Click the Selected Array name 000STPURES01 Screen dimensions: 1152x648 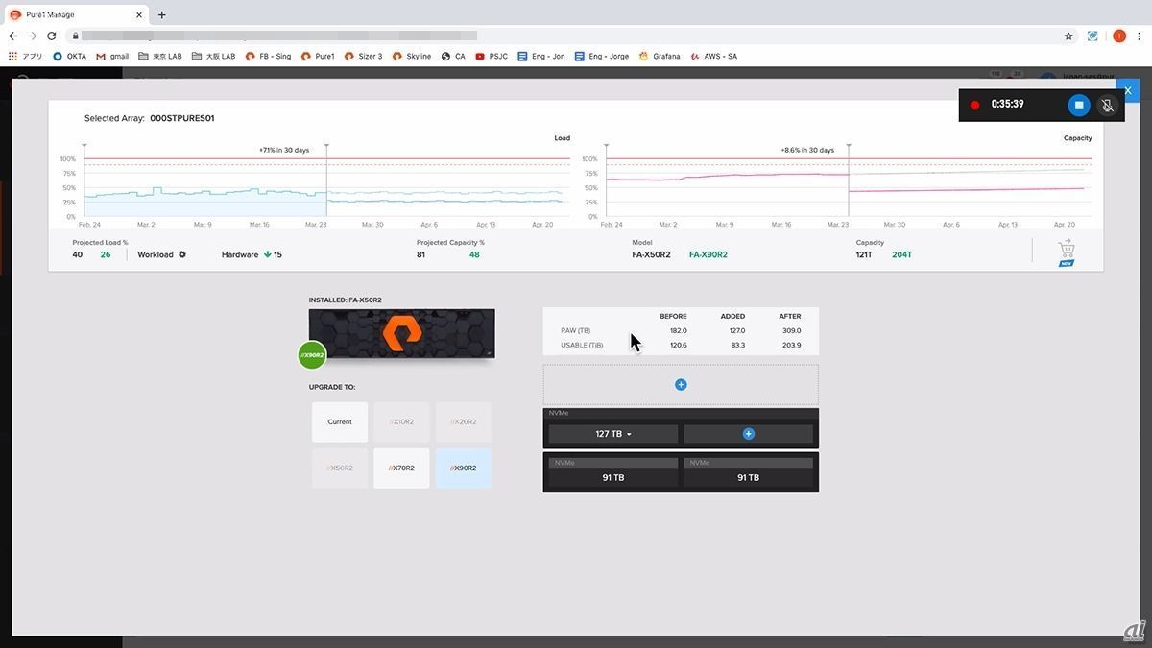(182, 118)
